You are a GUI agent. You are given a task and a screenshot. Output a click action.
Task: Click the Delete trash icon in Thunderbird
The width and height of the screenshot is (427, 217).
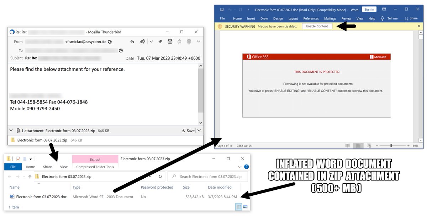pos(189,41)
